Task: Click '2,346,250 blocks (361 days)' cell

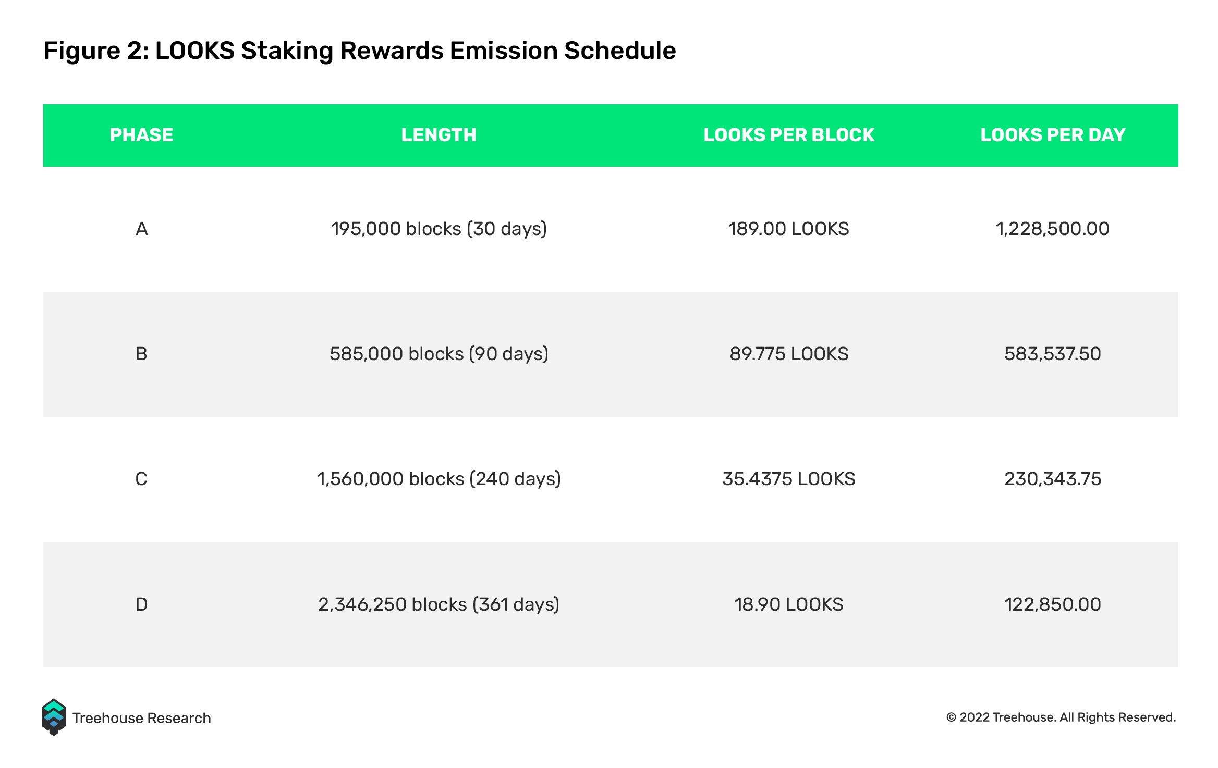Action: [439, 604]
